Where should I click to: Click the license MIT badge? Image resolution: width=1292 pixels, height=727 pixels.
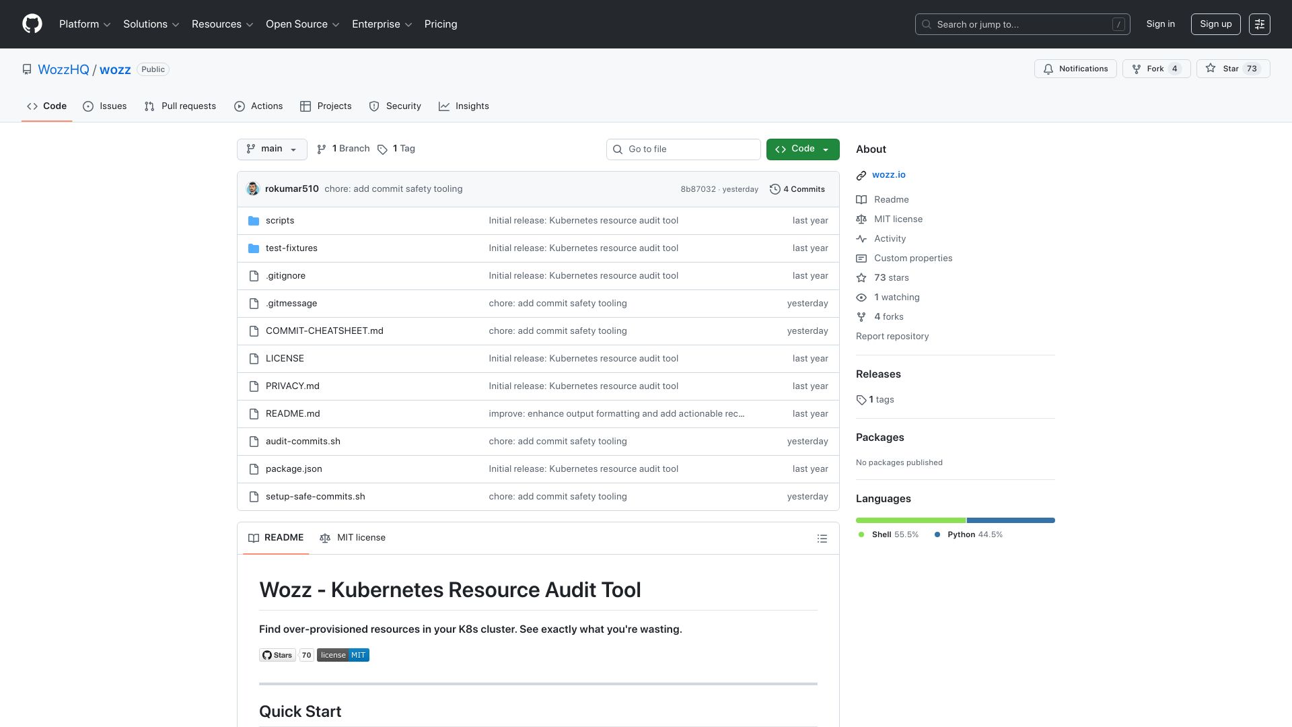343,655
